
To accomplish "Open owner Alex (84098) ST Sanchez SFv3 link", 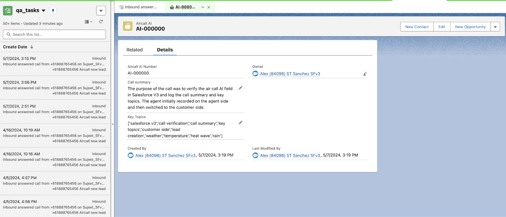I will (x=290, y=74).
